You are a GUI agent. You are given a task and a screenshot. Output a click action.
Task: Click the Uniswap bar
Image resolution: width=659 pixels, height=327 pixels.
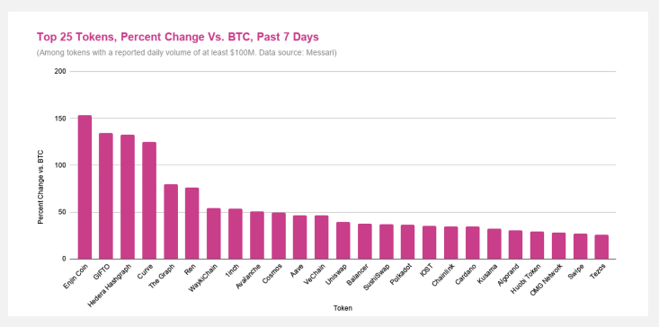343,241
